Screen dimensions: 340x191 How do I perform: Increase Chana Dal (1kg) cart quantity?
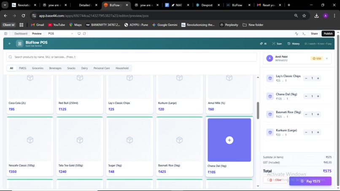318,96
